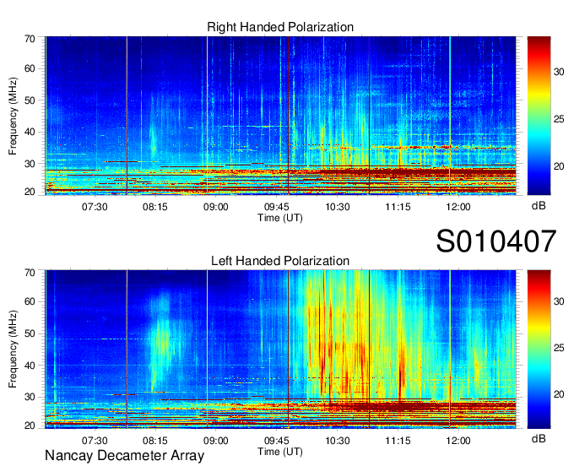Click the 12:00 tick under the upper plot
Image resolution: width=574 pixels, height=466 pixels.
(458, 207)
